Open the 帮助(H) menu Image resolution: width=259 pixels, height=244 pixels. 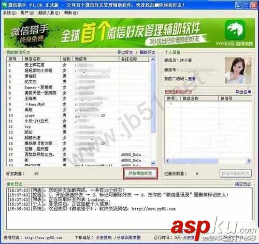[71, 13]
